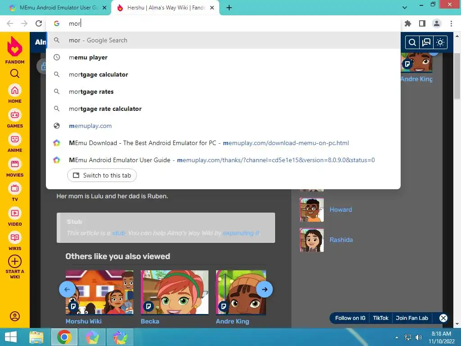Image resolution: width=461 pixels, height=346 pixels.
Task: Open Chrome profile avatar
Action: click(437, 23)
